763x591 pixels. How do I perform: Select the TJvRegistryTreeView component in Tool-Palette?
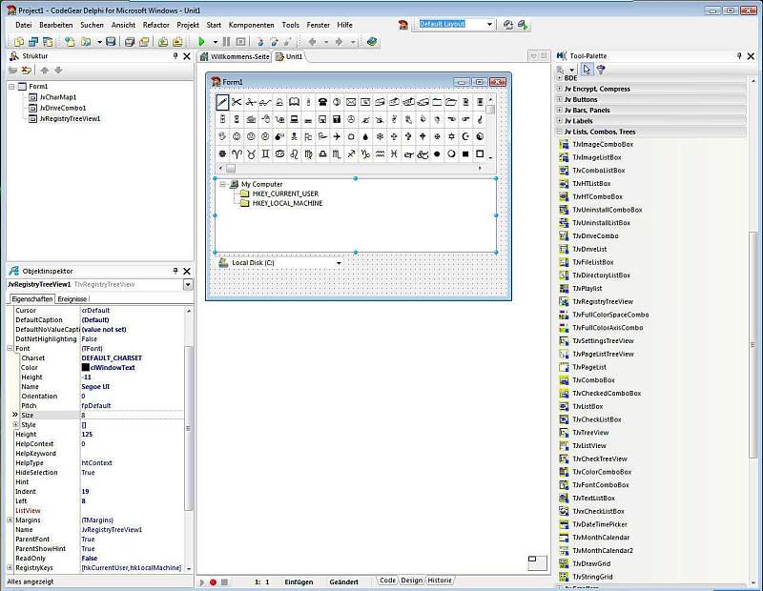(601, 301)
